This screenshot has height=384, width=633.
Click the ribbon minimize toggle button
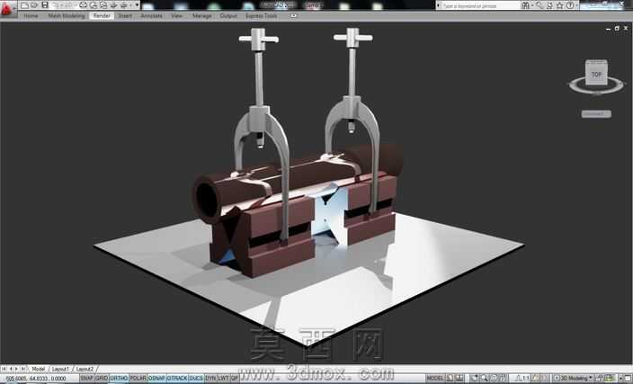click(293, 16)
